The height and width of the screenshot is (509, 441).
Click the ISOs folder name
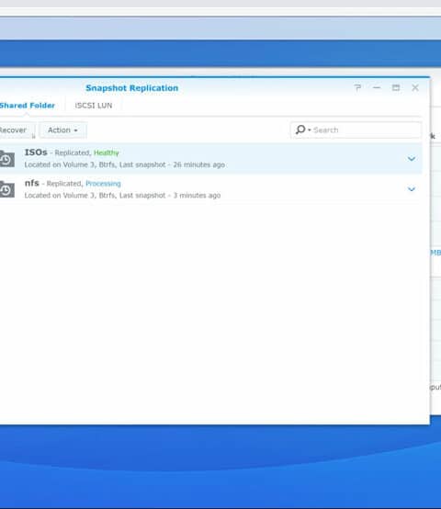36,153
